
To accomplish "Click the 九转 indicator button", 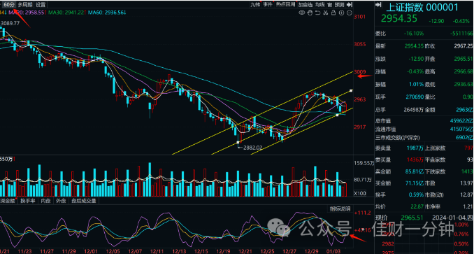I will point(255,4).
